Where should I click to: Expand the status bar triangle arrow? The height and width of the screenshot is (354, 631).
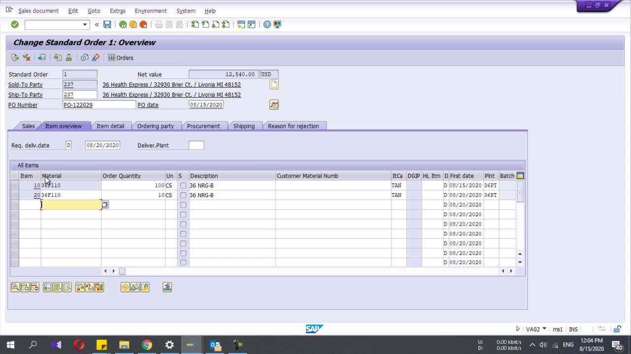point(518,329)
